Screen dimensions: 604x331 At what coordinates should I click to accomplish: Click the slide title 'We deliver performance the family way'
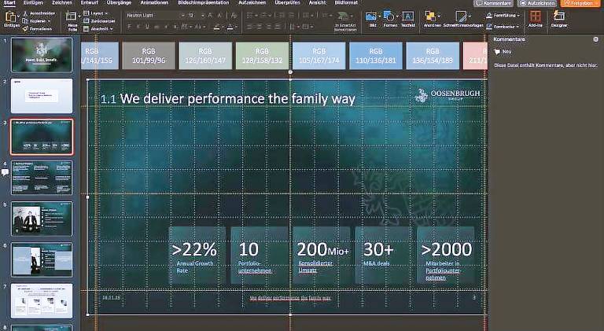click(238, 99)
